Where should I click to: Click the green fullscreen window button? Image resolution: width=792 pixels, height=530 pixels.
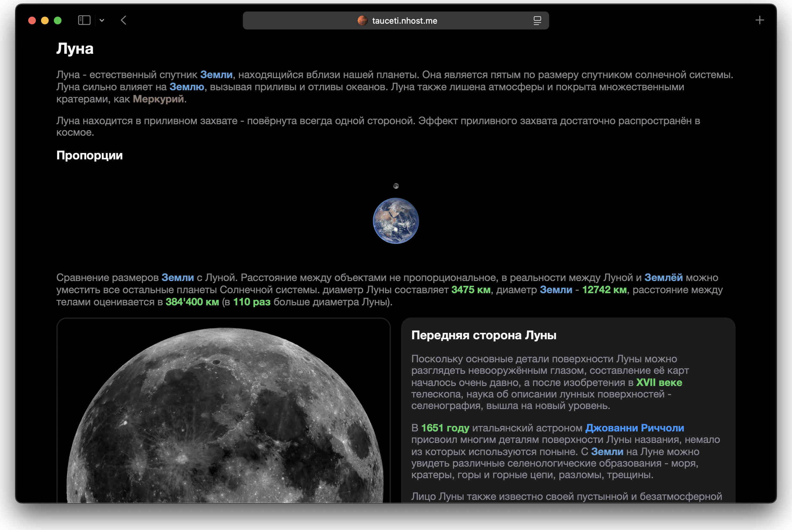click(58, 20)
